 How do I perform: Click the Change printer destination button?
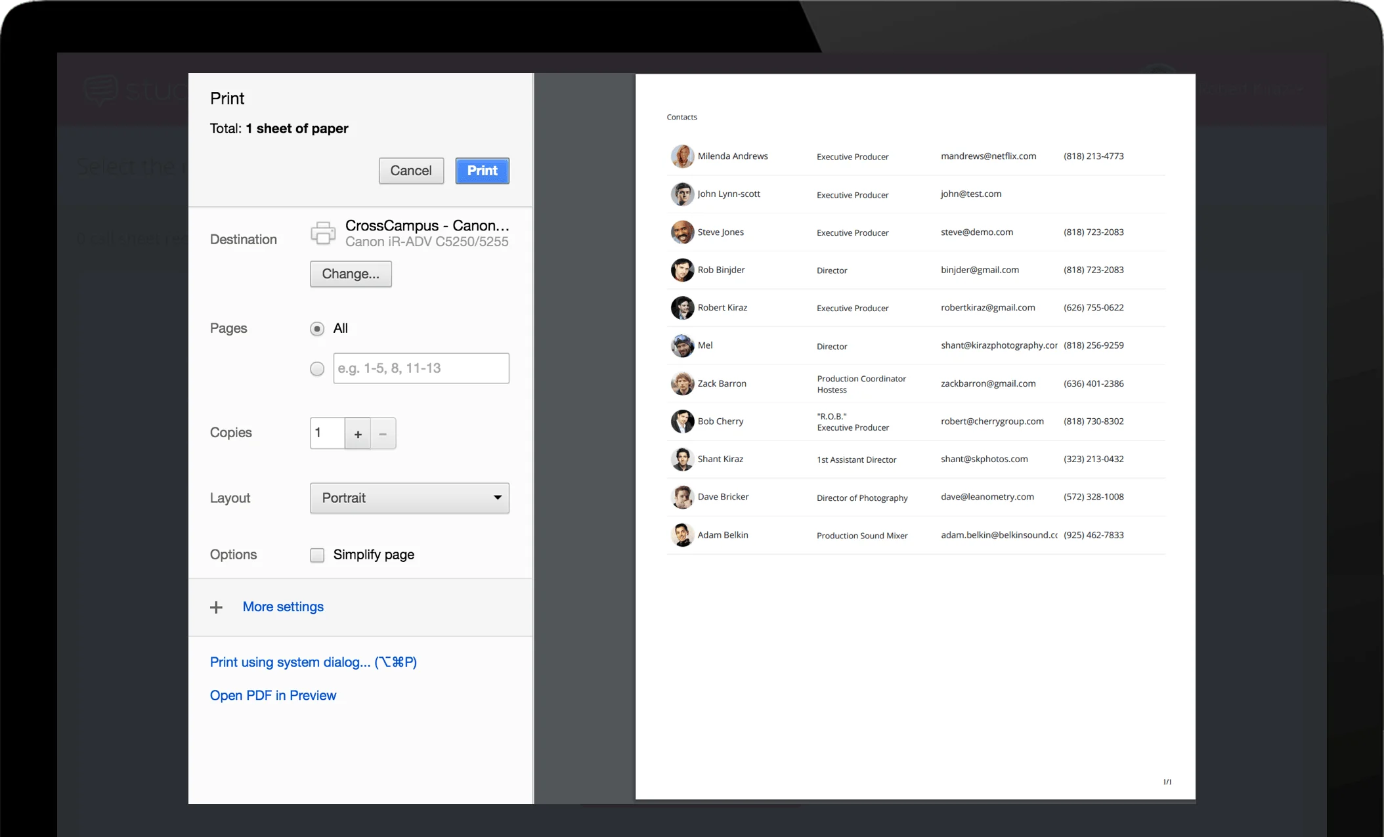[350, 272]
